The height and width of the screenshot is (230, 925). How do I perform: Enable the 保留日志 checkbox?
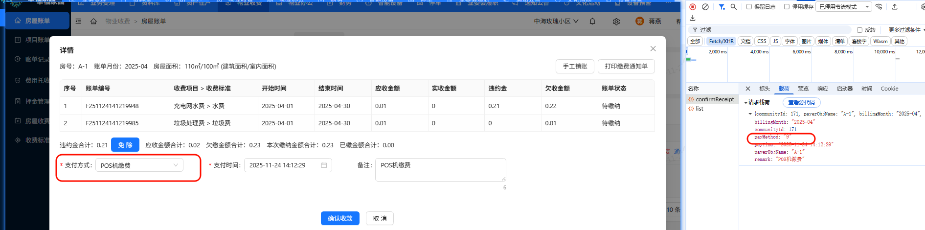749,7
